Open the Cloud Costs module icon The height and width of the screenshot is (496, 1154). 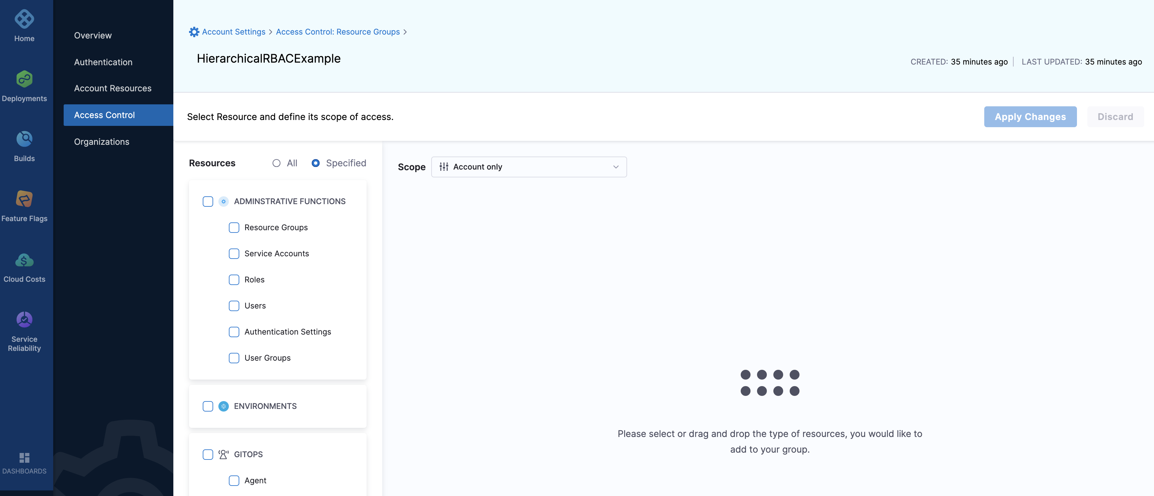24,260
